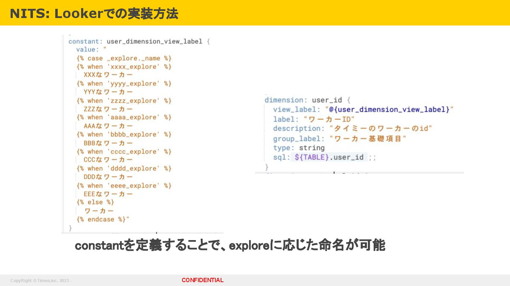
Task: Click the text "EEEなワーカー"
Action: click(x=108, y=194)
